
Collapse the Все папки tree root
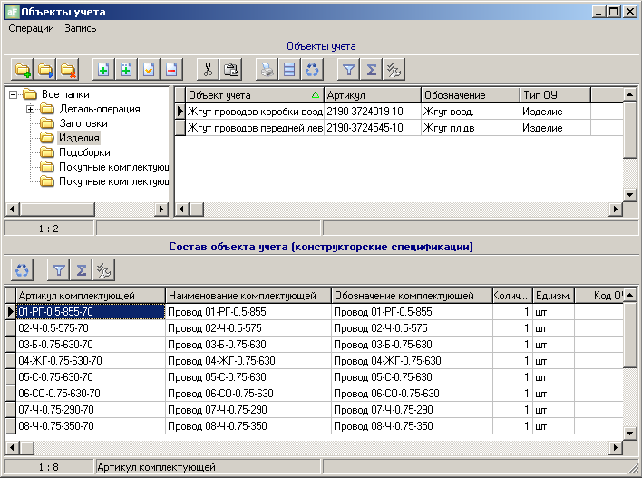point(13,94)
